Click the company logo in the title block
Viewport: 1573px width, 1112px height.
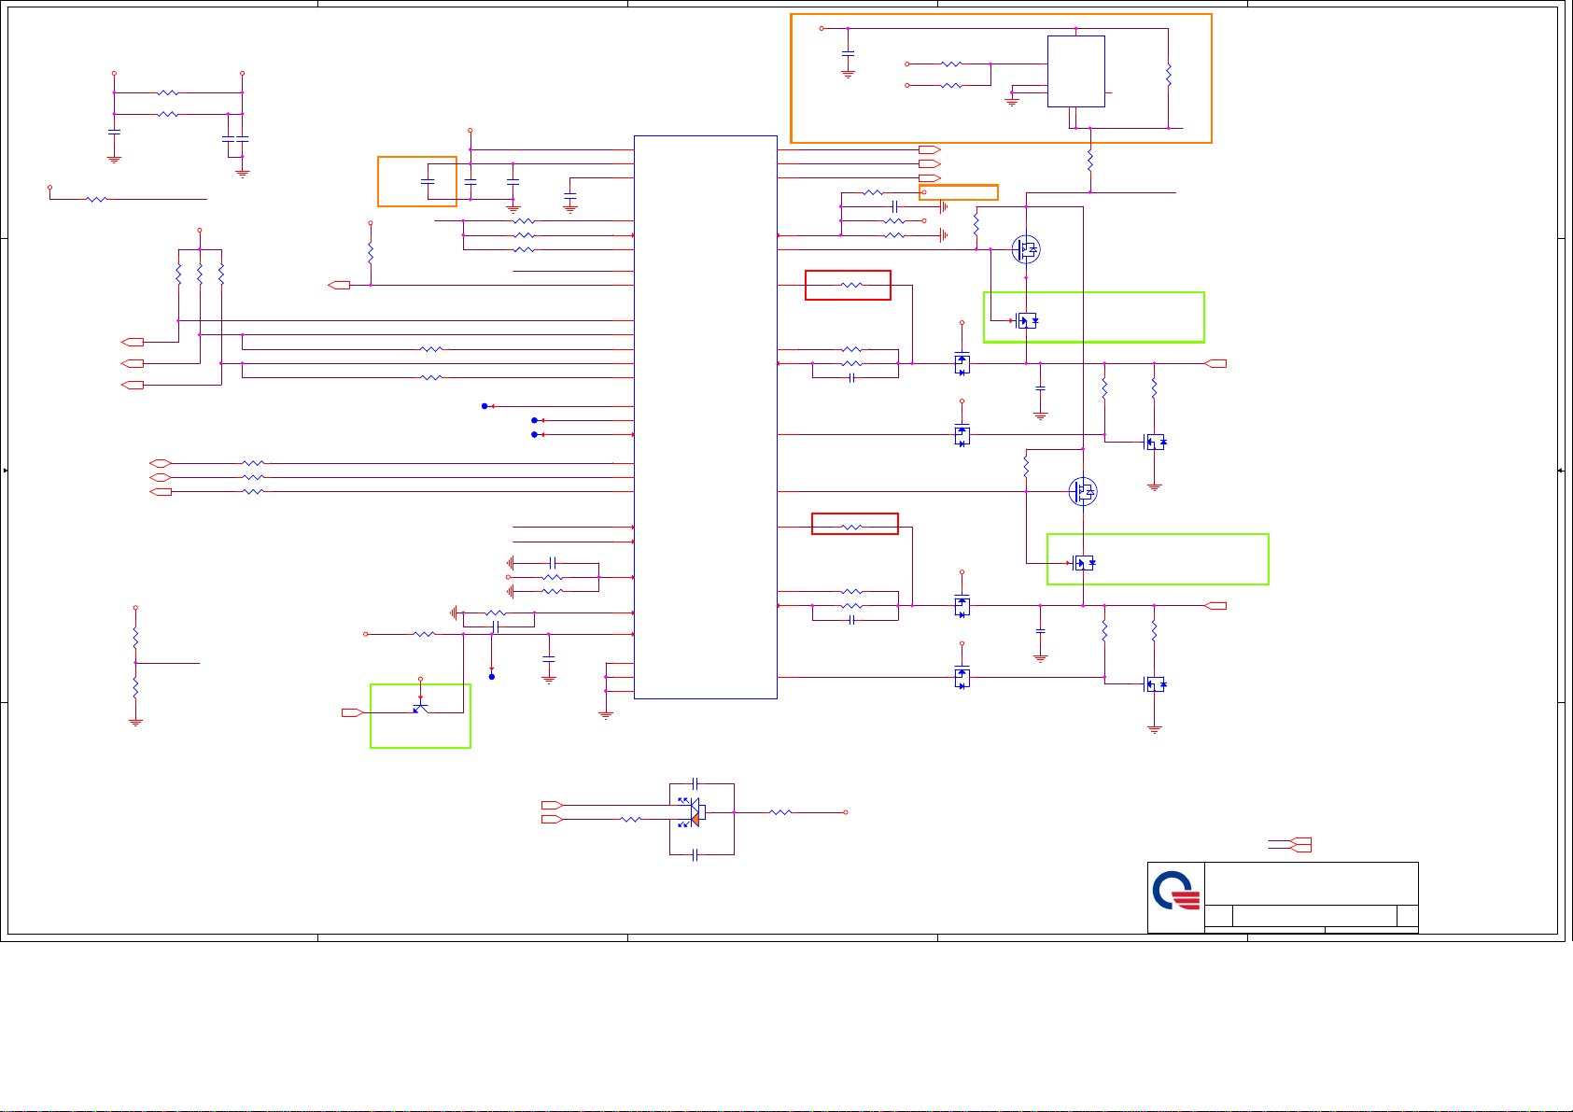(x=1175, y=890)
